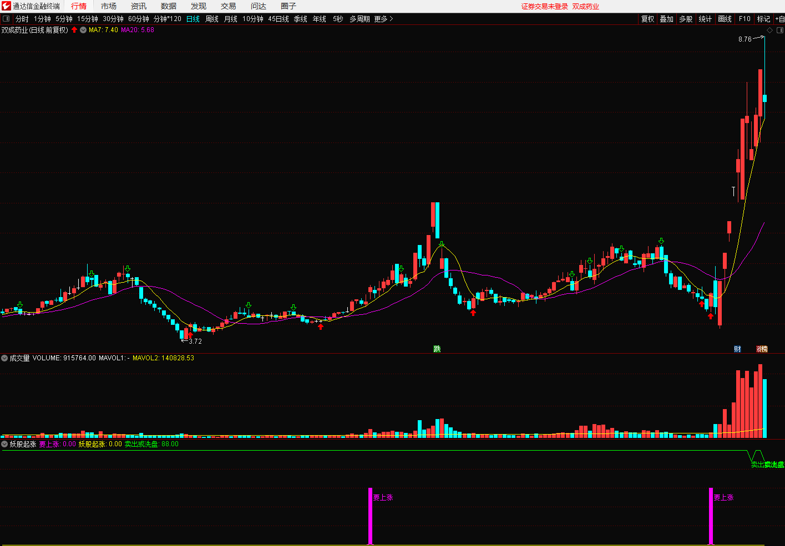Image resolution: width=785 pixels, height=546 pixels.
Task: Toggle the right side panel icon
Action: [x=779, y=30]
